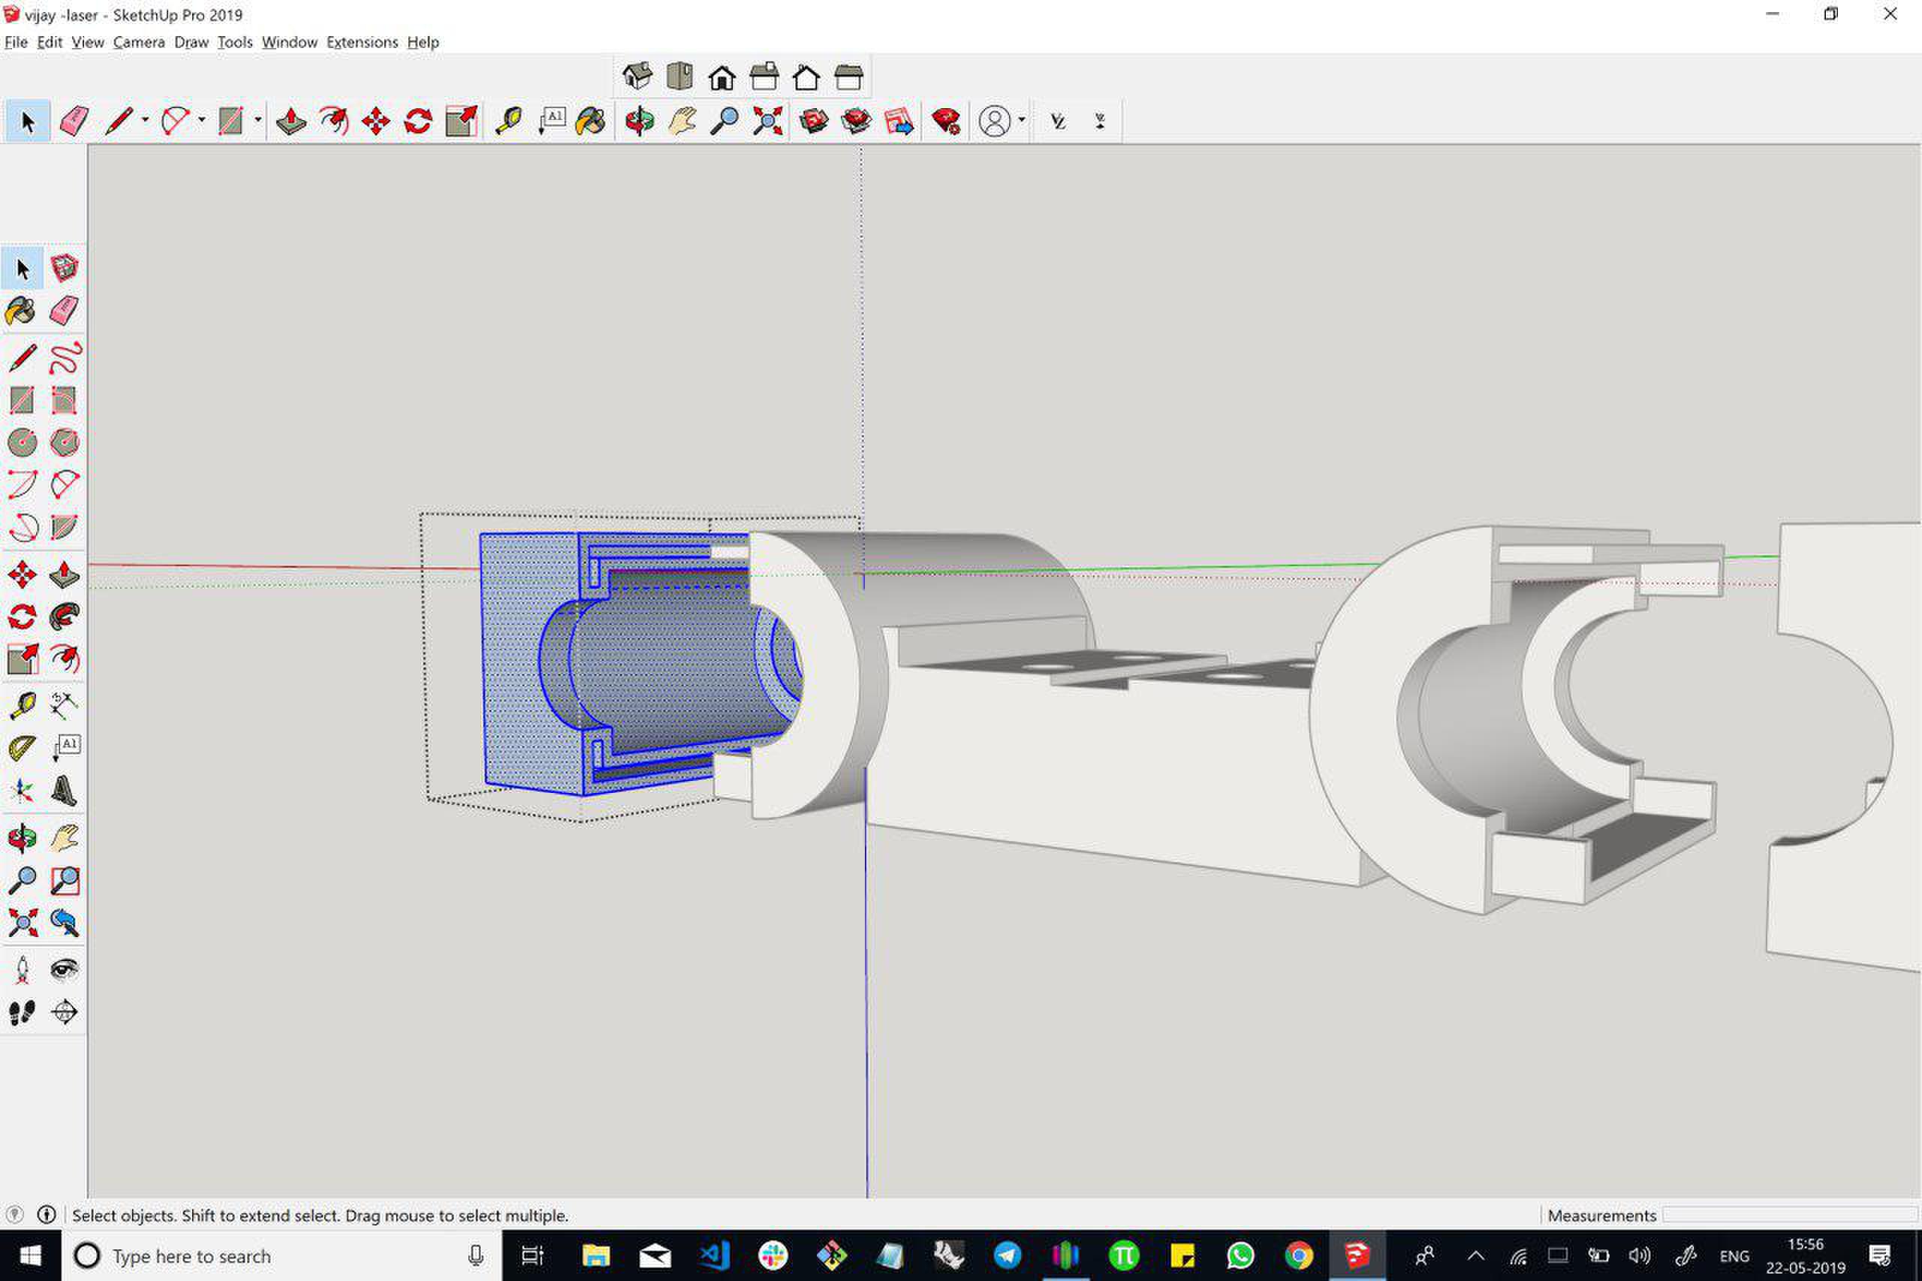Open WhatsApp from the Windows taskbar
Screen dimensions: 1922x1281
click(1240, 1255)
